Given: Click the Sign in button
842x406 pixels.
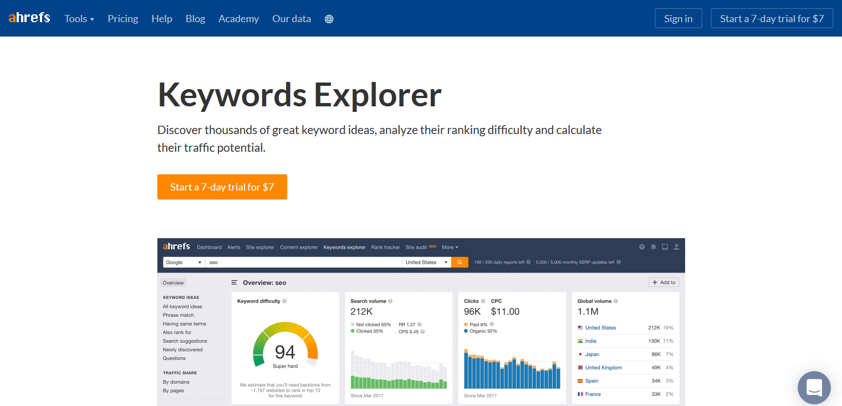Looking at the screenshot, I should click(x=678, y=18).
